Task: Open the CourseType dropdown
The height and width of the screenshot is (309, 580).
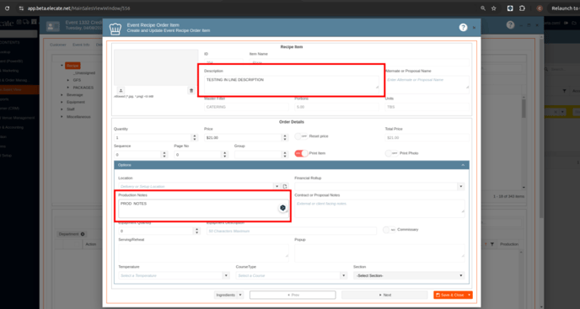Action: point(344,275)
